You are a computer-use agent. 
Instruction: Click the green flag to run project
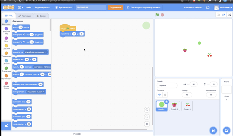pos(158,15)
